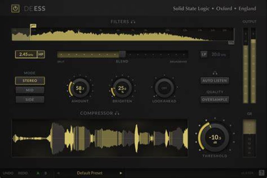Click the compressor waveform display

click(x=100, y=138)
